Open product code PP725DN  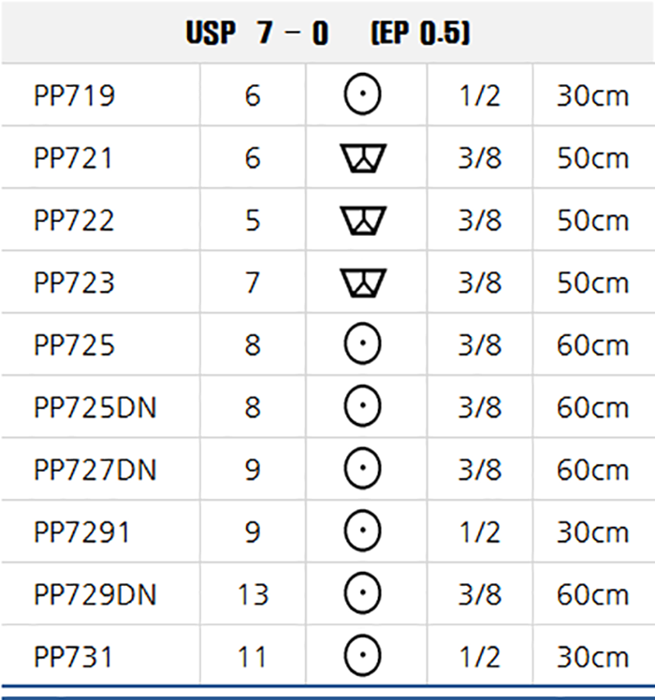pos(95,407)
